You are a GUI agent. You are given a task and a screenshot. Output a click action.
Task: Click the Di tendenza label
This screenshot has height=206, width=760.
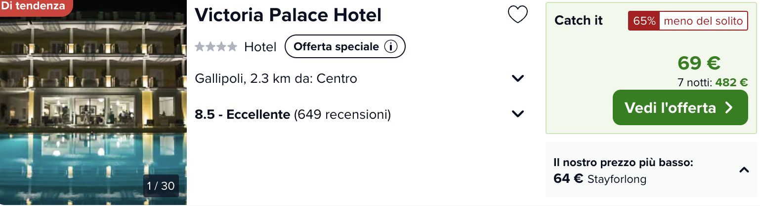(34, 6)
